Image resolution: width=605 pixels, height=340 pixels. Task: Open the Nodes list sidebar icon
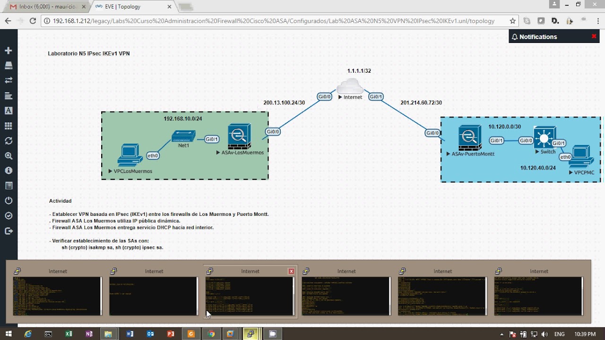(8, 65)
